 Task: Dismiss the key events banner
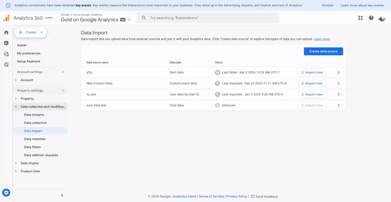click(x=327, y=5)
